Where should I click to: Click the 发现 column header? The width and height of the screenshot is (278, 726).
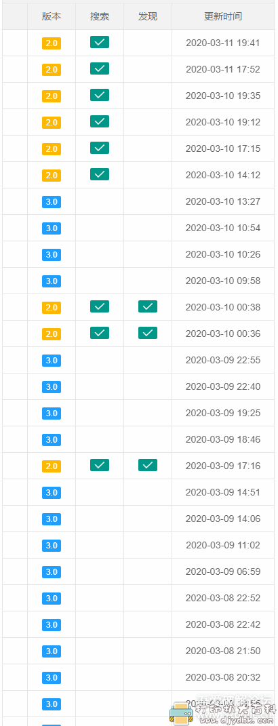tap(148, 17)
